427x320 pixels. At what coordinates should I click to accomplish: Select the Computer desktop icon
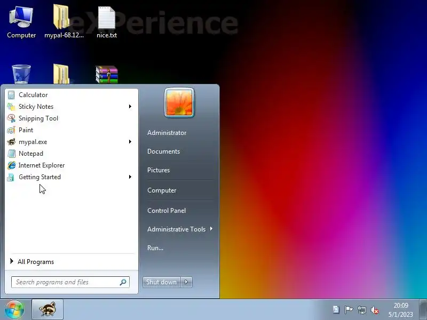(x=21, y=23)
